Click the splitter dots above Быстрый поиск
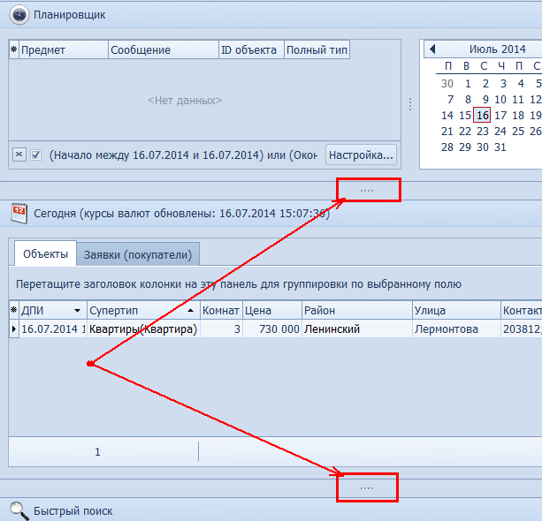 [x=368, y=487]
